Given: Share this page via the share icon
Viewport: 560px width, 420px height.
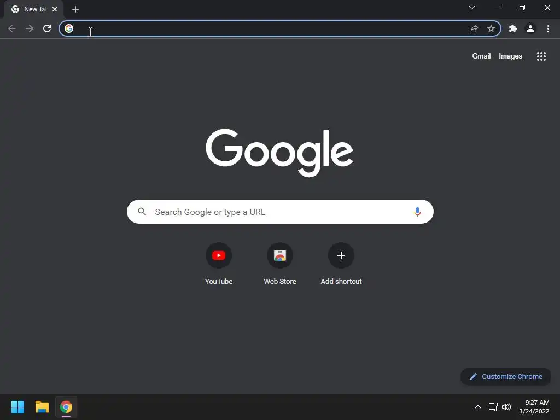Looking at the screenshot, I should pos(474,28).
